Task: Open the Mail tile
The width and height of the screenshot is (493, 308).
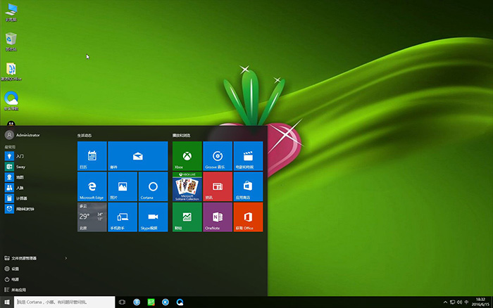Action: click(x=137, y=155)
